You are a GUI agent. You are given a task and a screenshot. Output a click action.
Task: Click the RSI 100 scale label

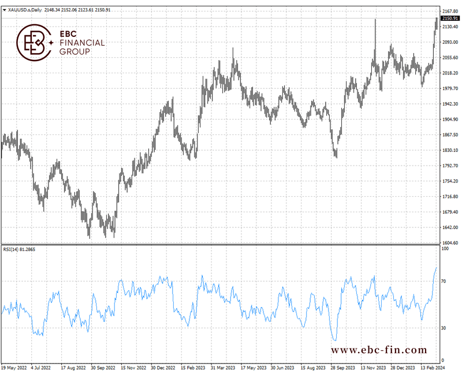coord(445,249)
